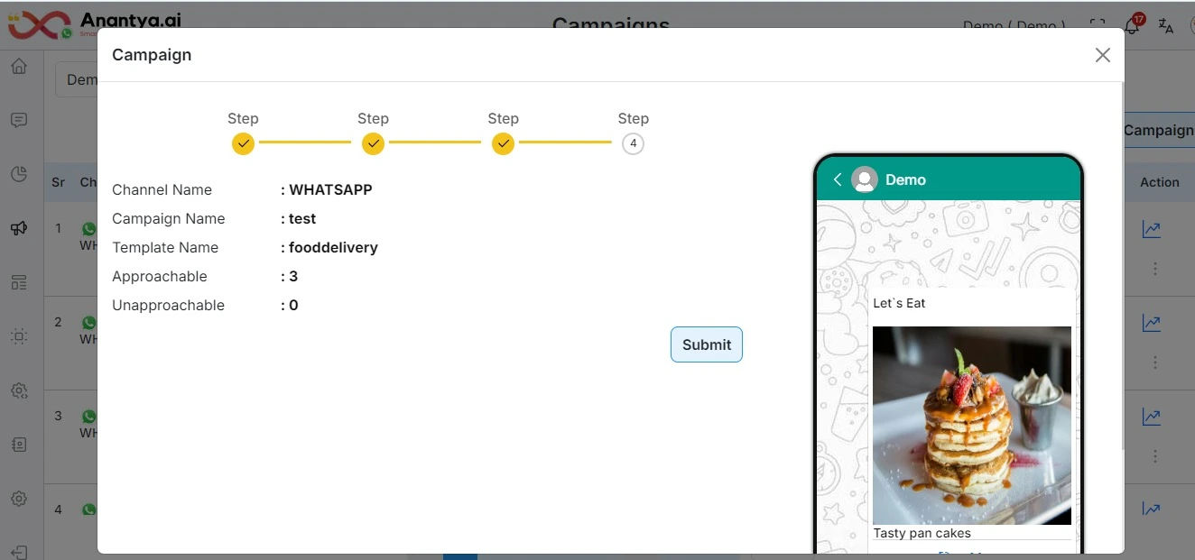This screenshot has width=1195, height=560.
Task: Go to third completed step circle
Action: 503,143
